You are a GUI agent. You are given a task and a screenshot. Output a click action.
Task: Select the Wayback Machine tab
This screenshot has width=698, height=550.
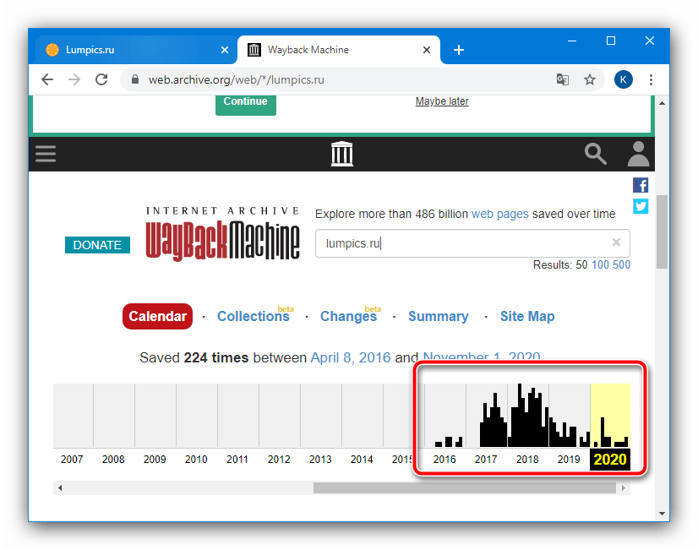click(x=338, y=50)
